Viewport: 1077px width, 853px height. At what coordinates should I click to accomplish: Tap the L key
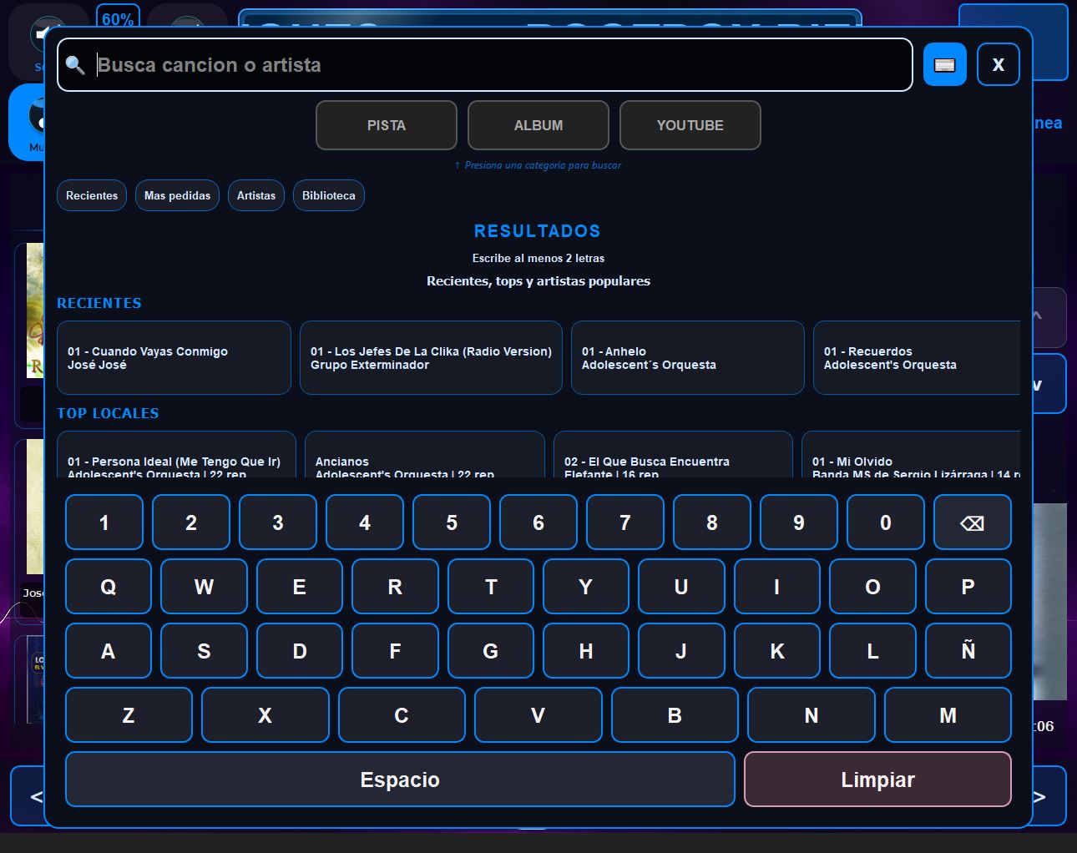click(x=872, y=651)
